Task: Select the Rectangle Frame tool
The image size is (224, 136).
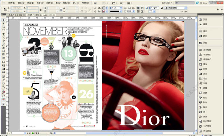Action: (x=4, y=48)
